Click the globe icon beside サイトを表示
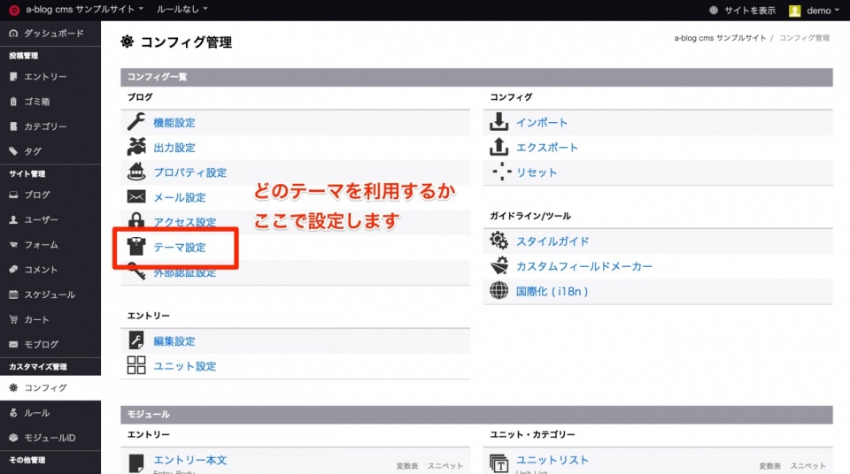The width and height of the screenshot is (850, 474). click(x=714, y=11)
